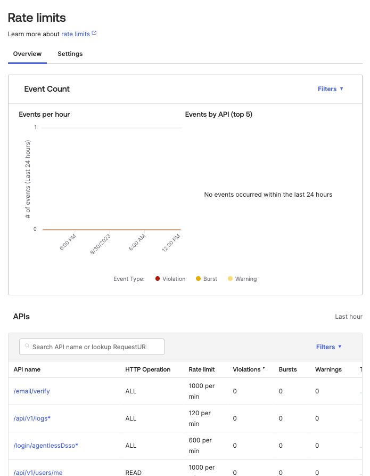Click the chevron on Event Count Filters

tap(341, 89)
